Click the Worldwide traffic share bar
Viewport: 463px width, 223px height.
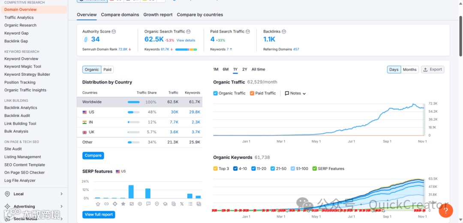(133, 102)
